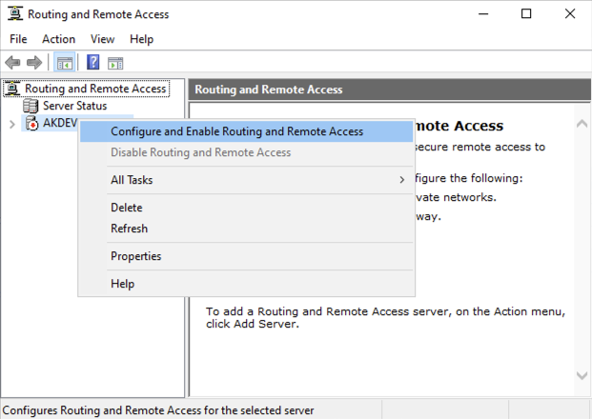
Task: Click the Back arrow toolbar icon
Action: click(12, 63)
